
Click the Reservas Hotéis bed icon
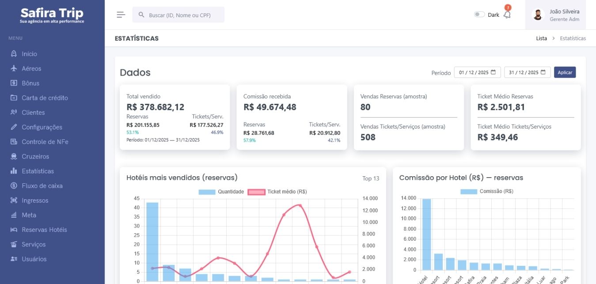14,230
